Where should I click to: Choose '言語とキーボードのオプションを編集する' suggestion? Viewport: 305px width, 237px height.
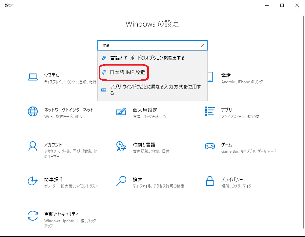147,58
